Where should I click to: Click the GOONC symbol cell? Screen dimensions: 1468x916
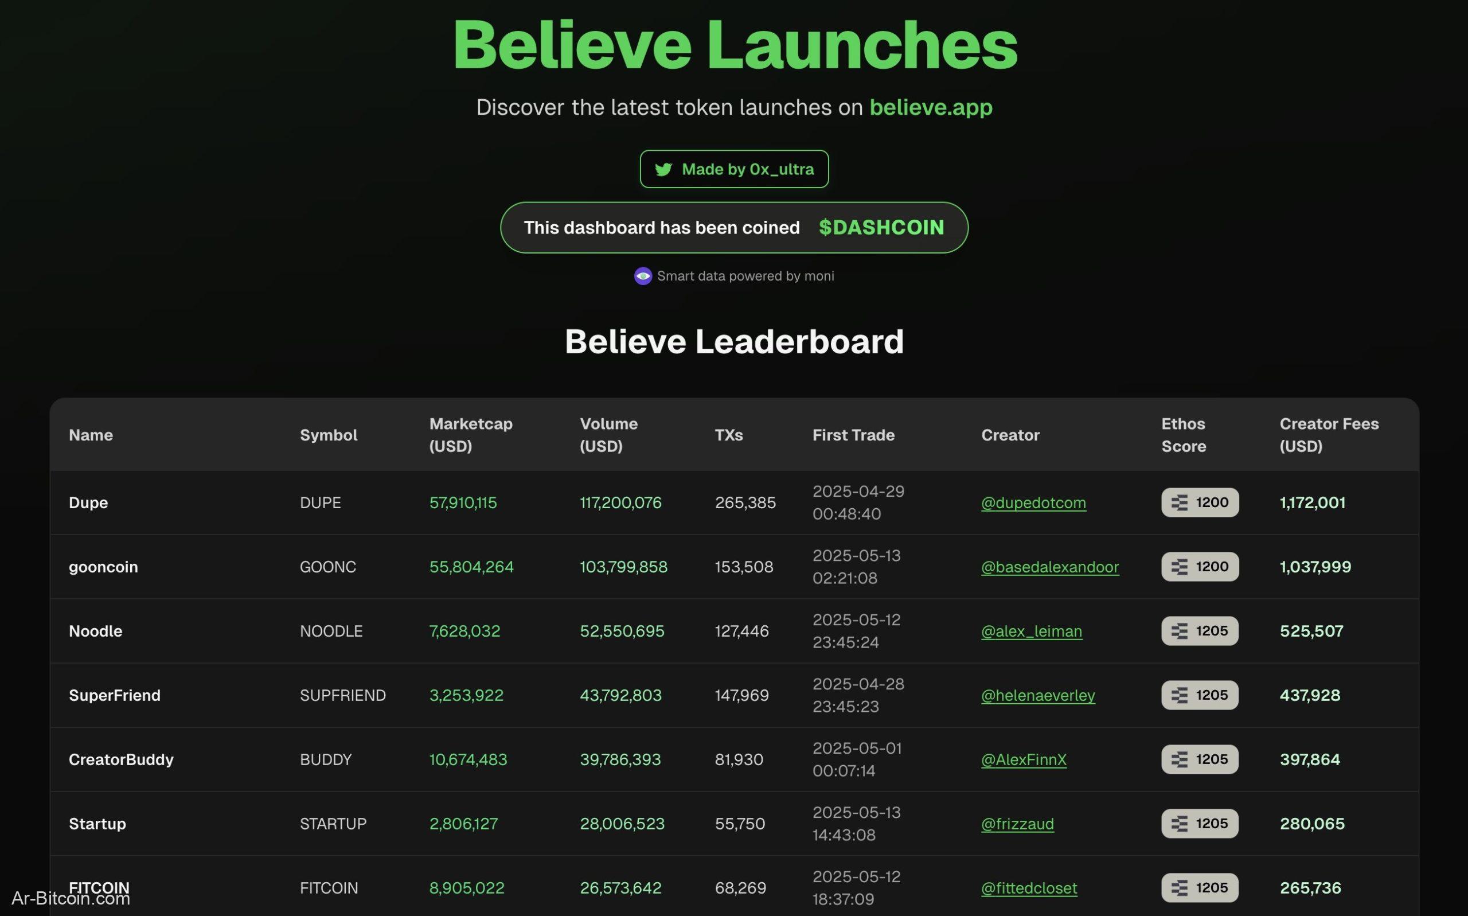(x=327, y=567)
